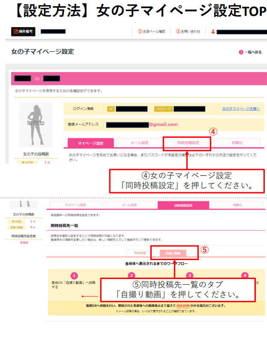267x349 pixels.
Task: Click the yellow ID badge
Action: 111,109
